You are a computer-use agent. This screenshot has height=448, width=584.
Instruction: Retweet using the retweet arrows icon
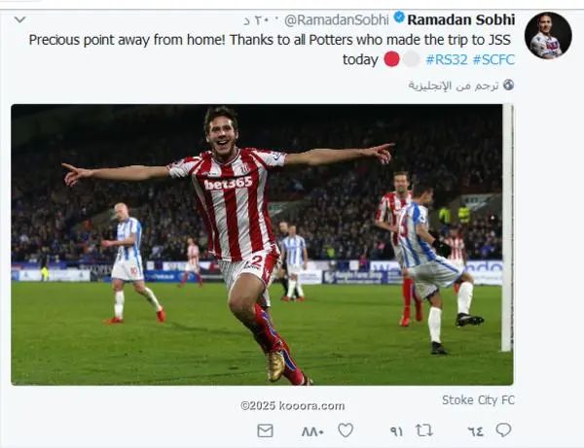click(424, 431)
